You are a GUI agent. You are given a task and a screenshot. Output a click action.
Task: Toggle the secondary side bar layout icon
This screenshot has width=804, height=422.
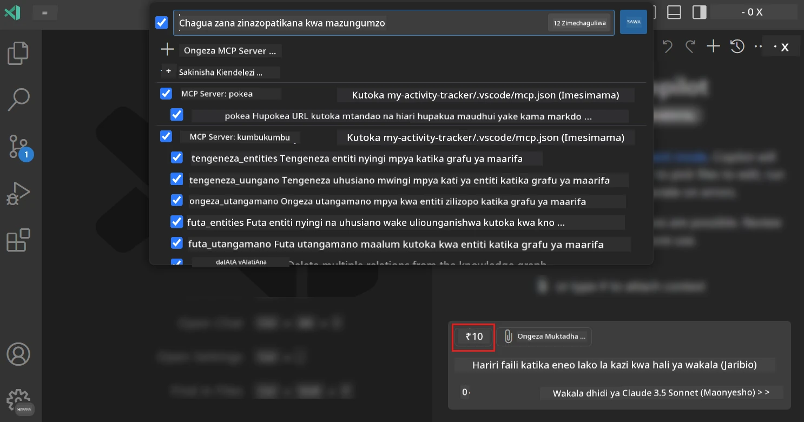click(x=700, y=12)
